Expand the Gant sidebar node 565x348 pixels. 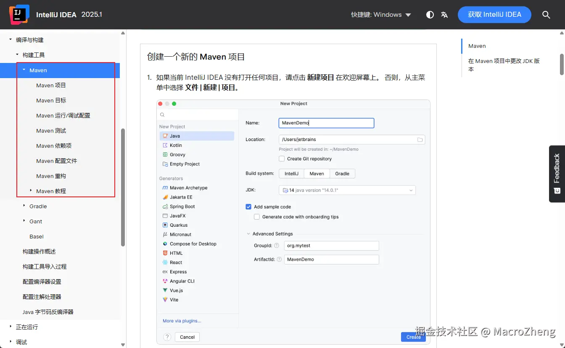pyautogui.click(x=24, y=221)
